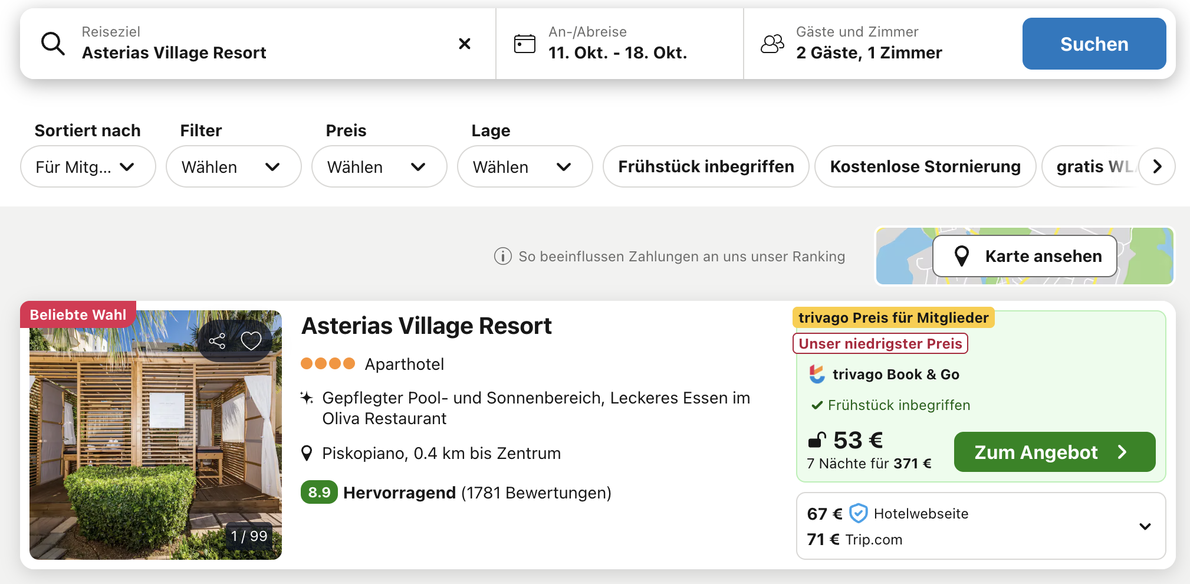This screenshot has width=1190, height=584.
Task: Open the Sortiert nach dropdown
Action: click(88, 167)
